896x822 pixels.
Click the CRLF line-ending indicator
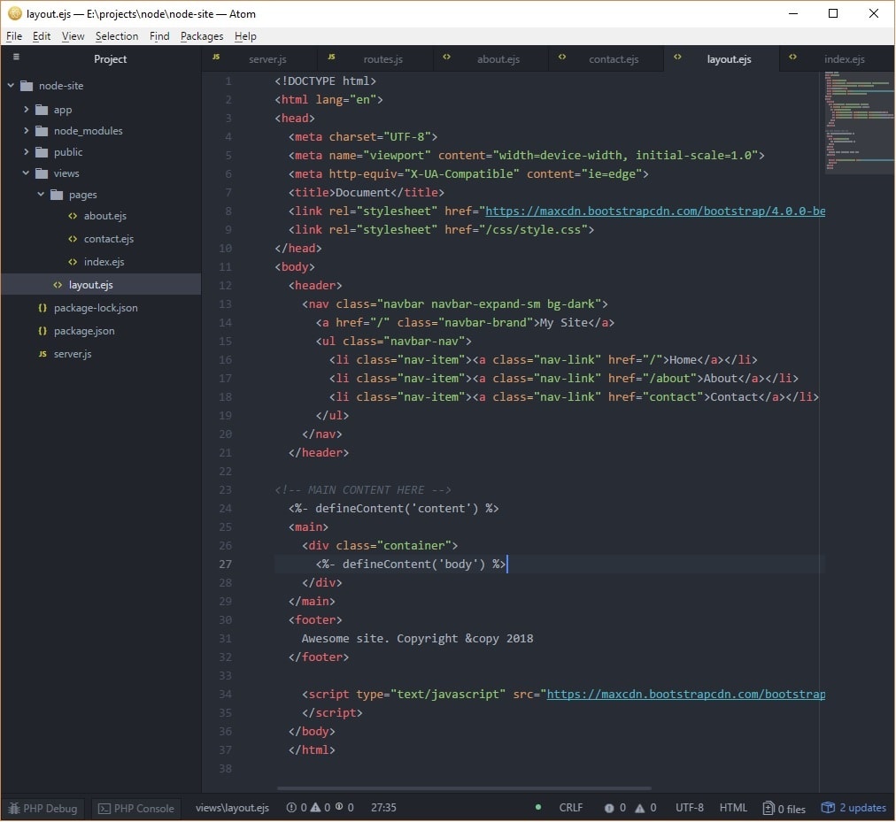(571, 808)
